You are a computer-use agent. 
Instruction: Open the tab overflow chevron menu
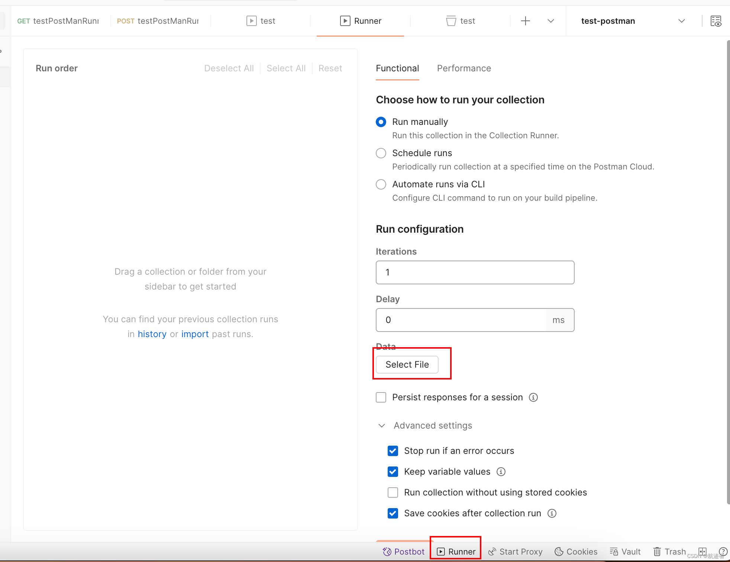pyautogui.click(x=551, y=21)
